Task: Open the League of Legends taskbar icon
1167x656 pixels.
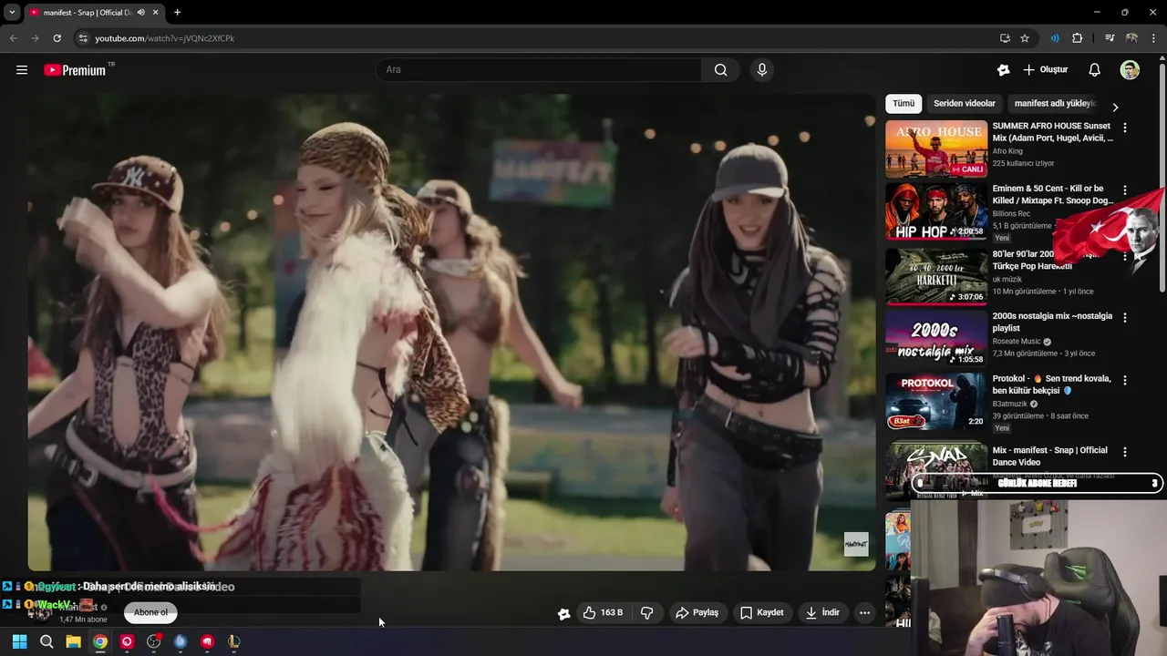Action: (x=234, y=641)
